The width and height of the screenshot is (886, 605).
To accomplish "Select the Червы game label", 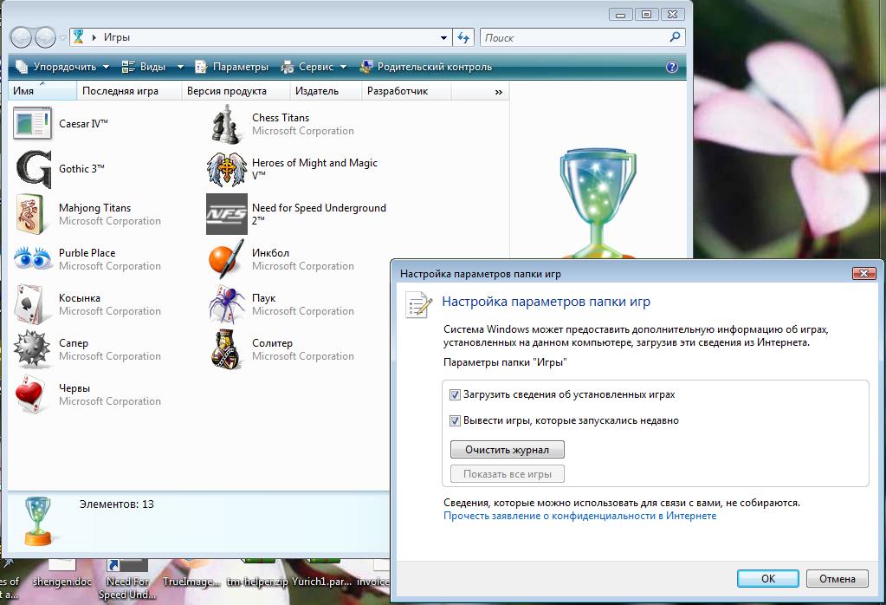I will click(x=74, y=388).
